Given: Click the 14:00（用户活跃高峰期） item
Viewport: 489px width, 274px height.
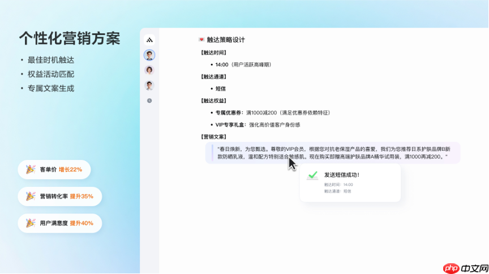Looking at the screenshot, I should (x=244, y=64).
